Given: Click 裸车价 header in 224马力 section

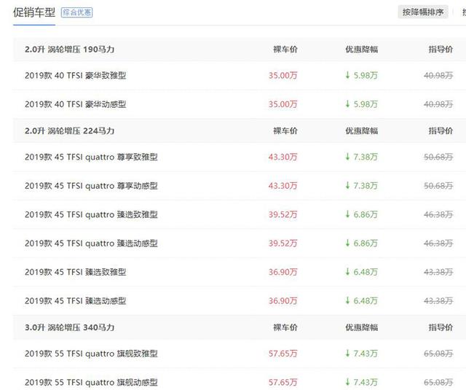Looking at the screenshot, I should 285,131.
